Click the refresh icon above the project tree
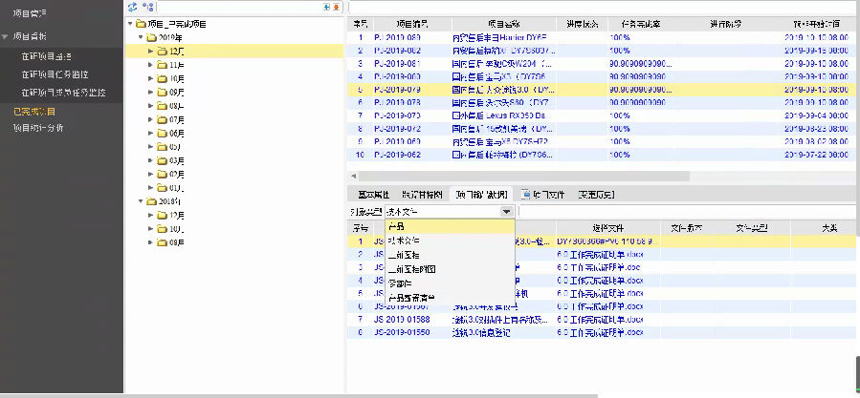Image resolution: width=860 pixels, height=398 pixels. click(x=133, y=7)
